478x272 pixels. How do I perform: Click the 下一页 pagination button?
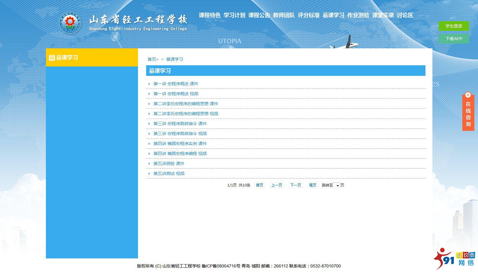[x=296, y=185]
